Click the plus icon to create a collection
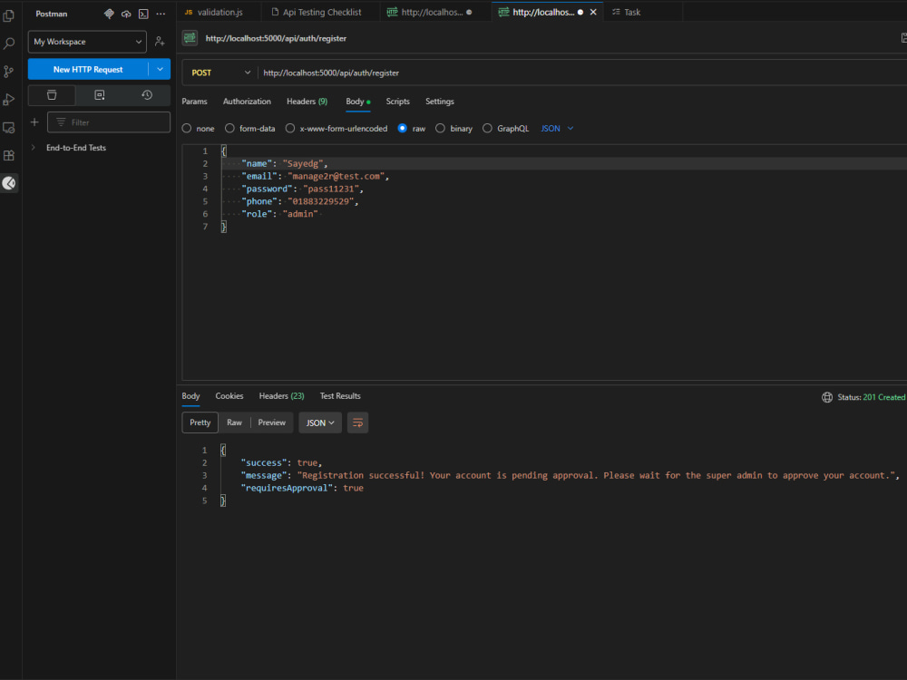The height and width of the screenshot is (680, 907). point(34,122)
